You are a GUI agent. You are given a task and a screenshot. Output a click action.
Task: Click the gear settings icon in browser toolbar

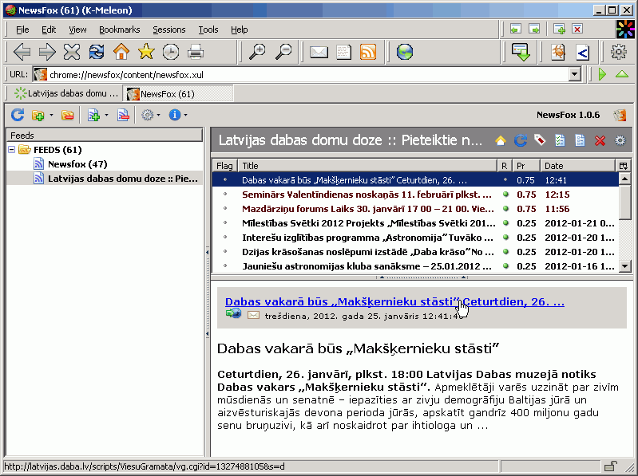pos(619,52)
